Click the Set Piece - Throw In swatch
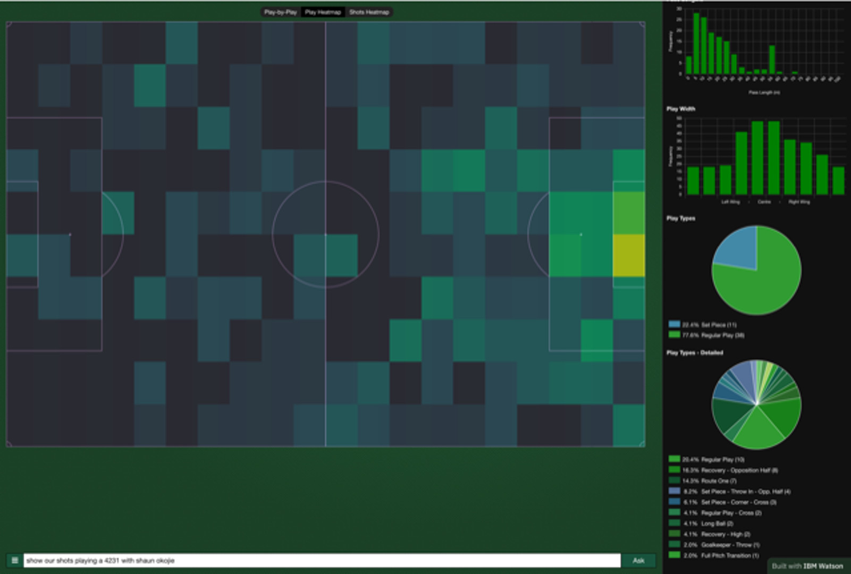 (675, 491)
